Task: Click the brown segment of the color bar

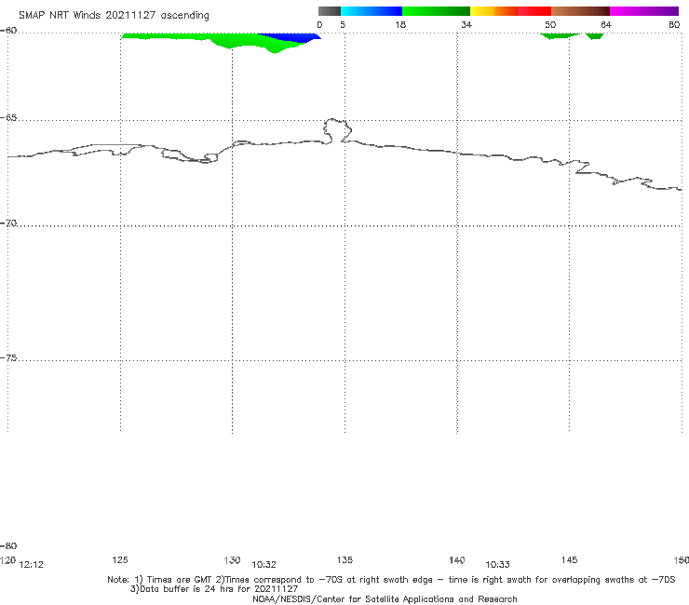Action: pos(580,11)
